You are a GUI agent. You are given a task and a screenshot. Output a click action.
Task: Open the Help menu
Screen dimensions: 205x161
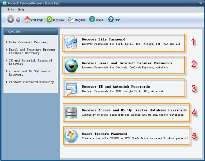click(x=21, y=10)
